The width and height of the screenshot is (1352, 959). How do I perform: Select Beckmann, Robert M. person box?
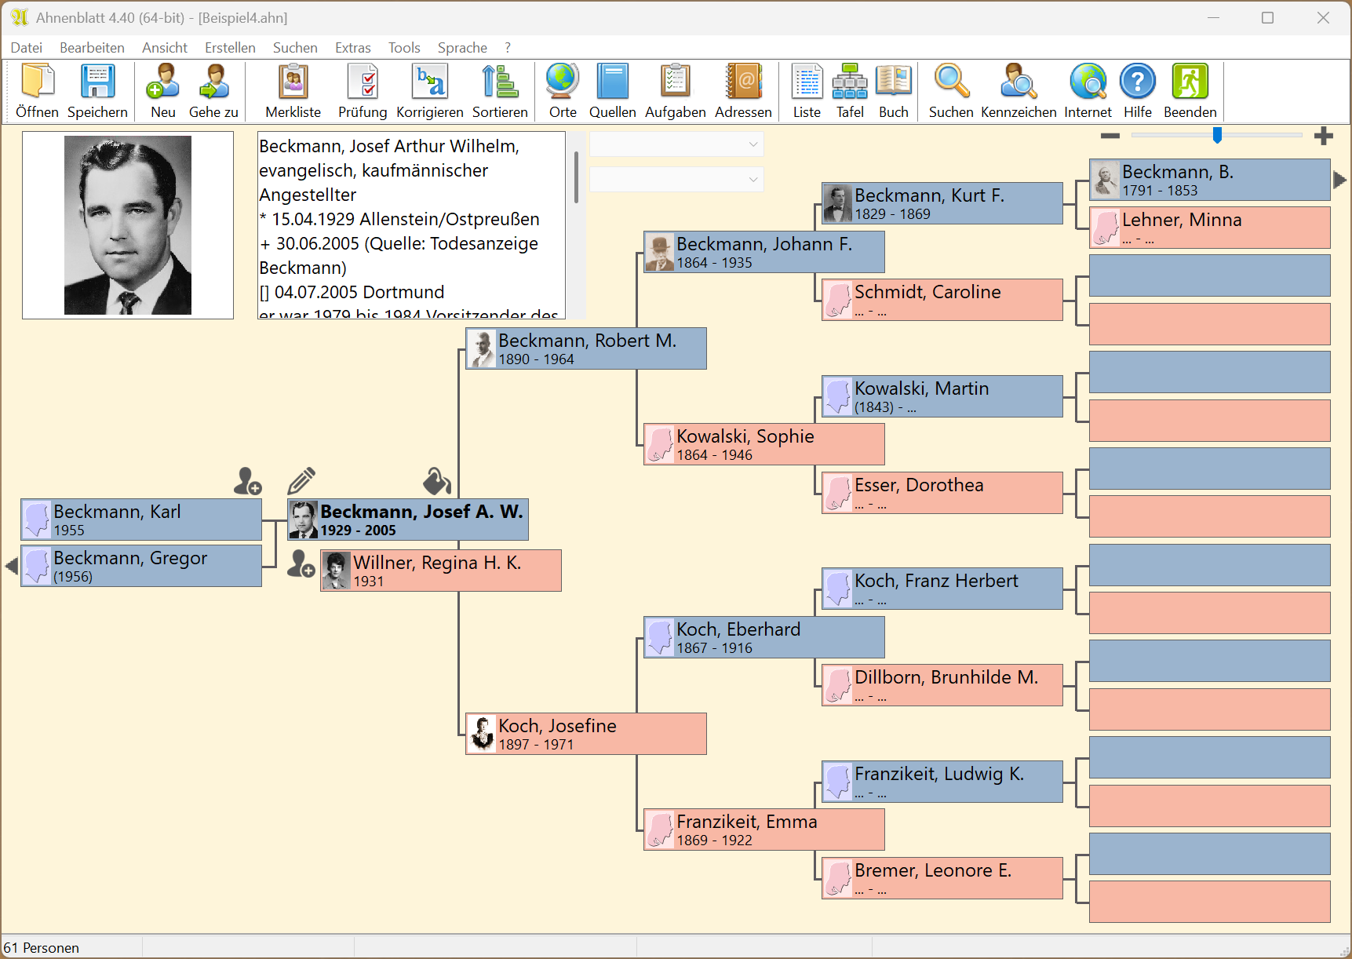tap(585, 348)
